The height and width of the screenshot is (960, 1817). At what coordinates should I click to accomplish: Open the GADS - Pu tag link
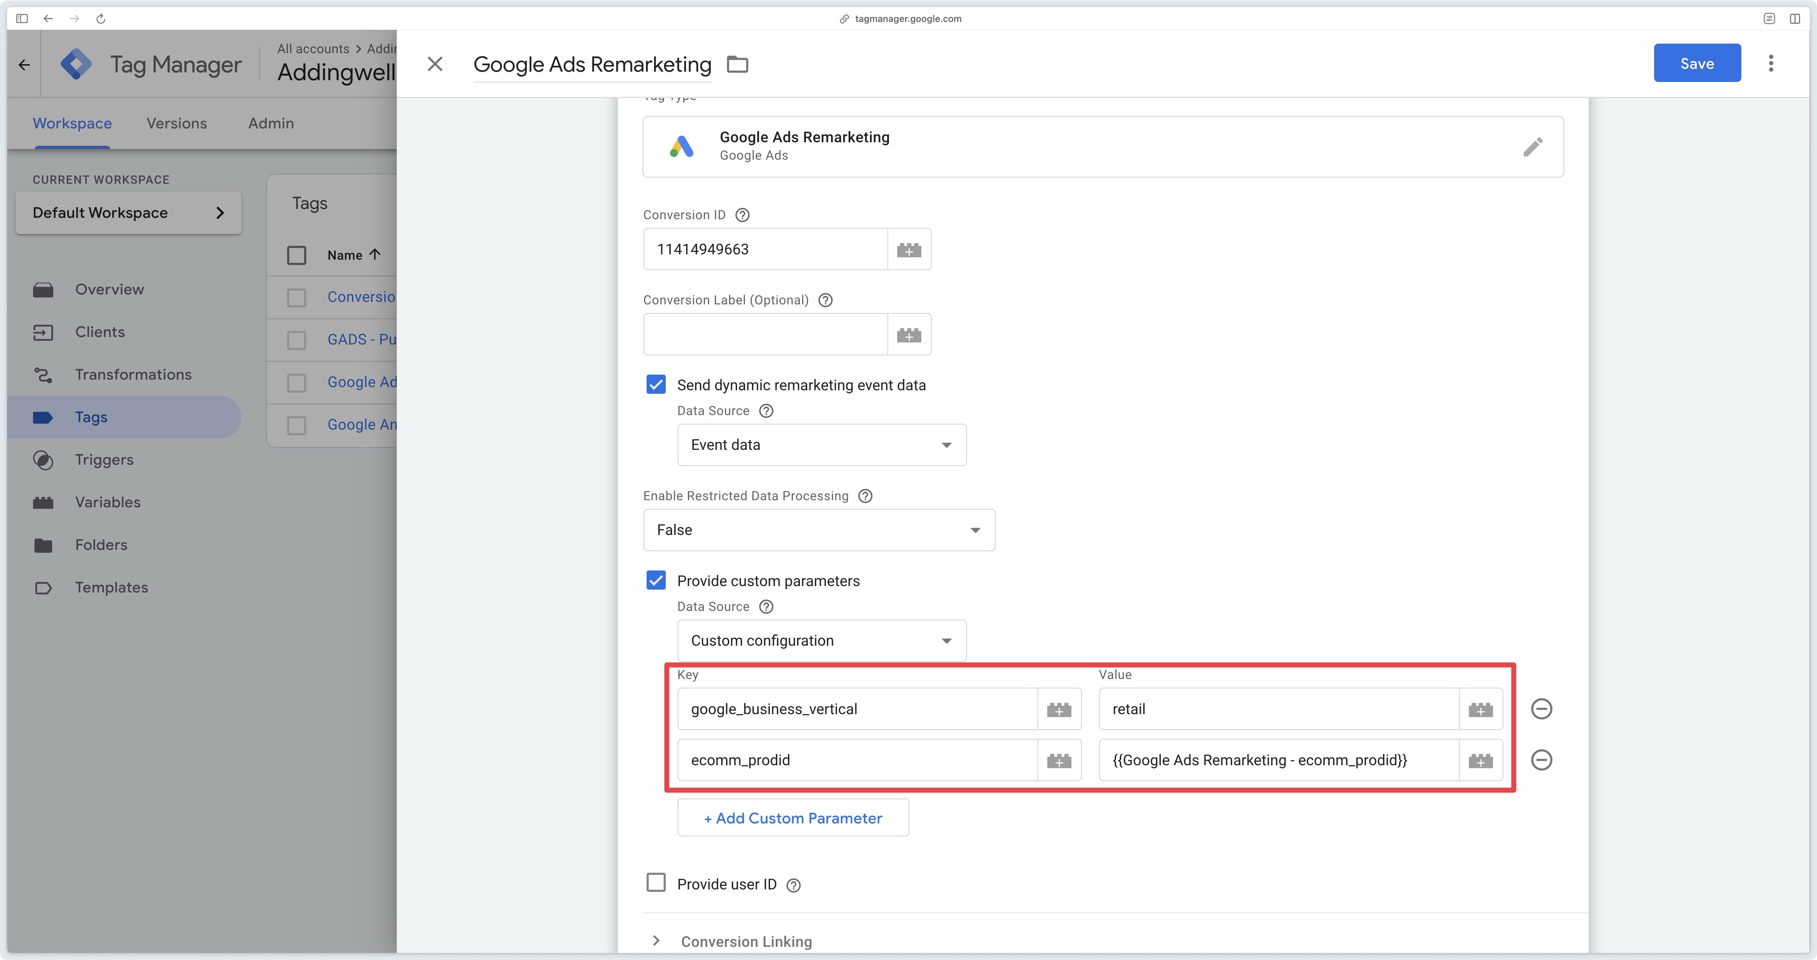(361, 339)
